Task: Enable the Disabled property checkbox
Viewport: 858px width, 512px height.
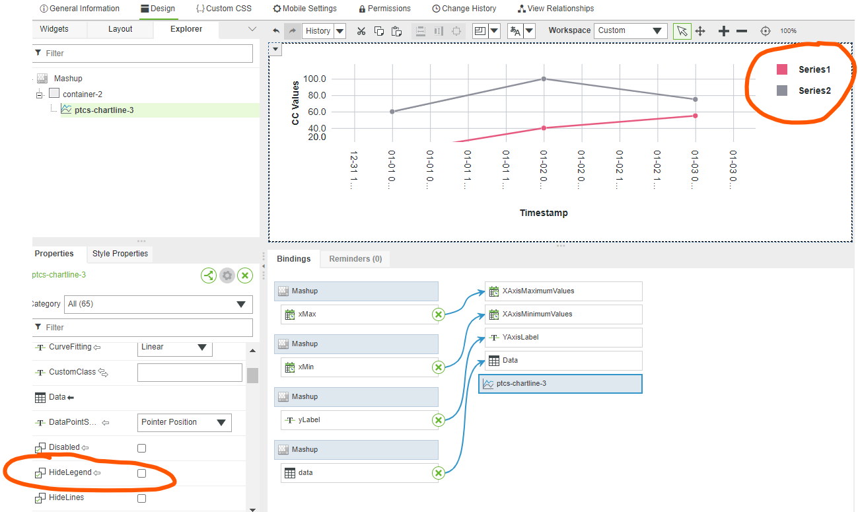Action: coord(141,447)
